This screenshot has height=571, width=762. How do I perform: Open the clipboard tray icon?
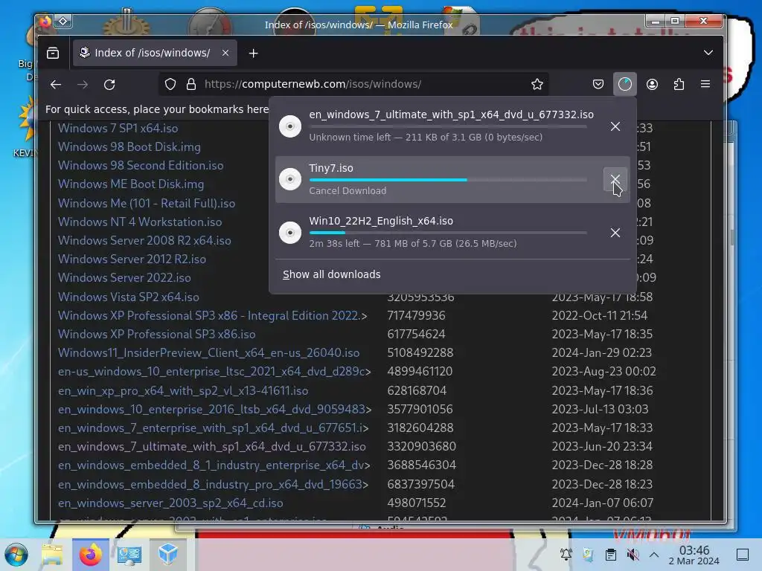coord(610,555)
